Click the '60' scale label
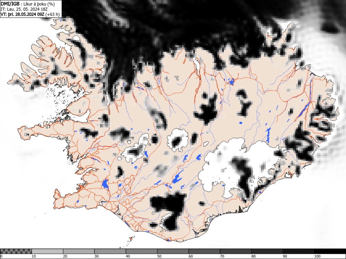Viewport: 346px width, 259px height. [x=190, y=256]
